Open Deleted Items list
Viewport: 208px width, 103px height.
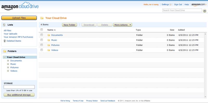click(x=14, y=41)
